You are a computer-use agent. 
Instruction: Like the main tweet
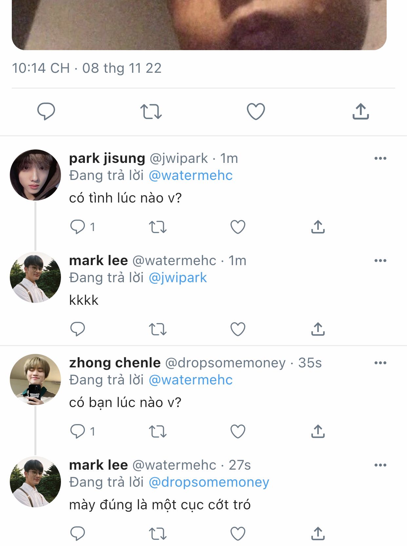256,111
